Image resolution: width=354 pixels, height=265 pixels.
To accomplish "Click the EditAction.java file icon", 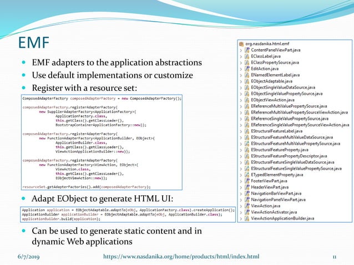I will (x=246, y=68).
